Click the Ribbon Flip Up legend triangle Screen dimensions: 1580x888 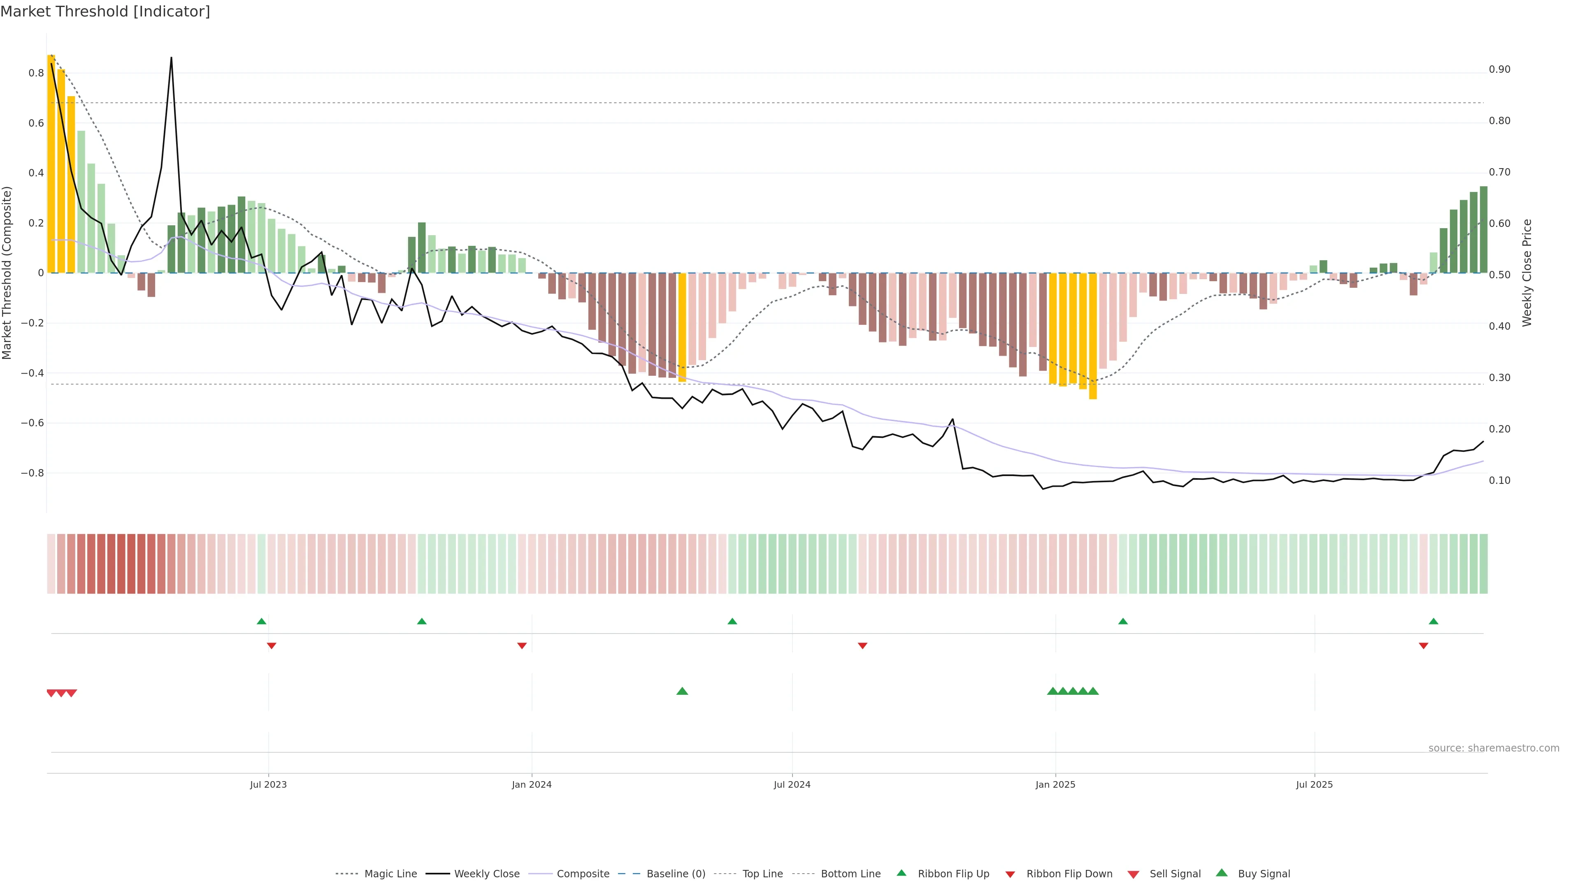pos(901,873)
